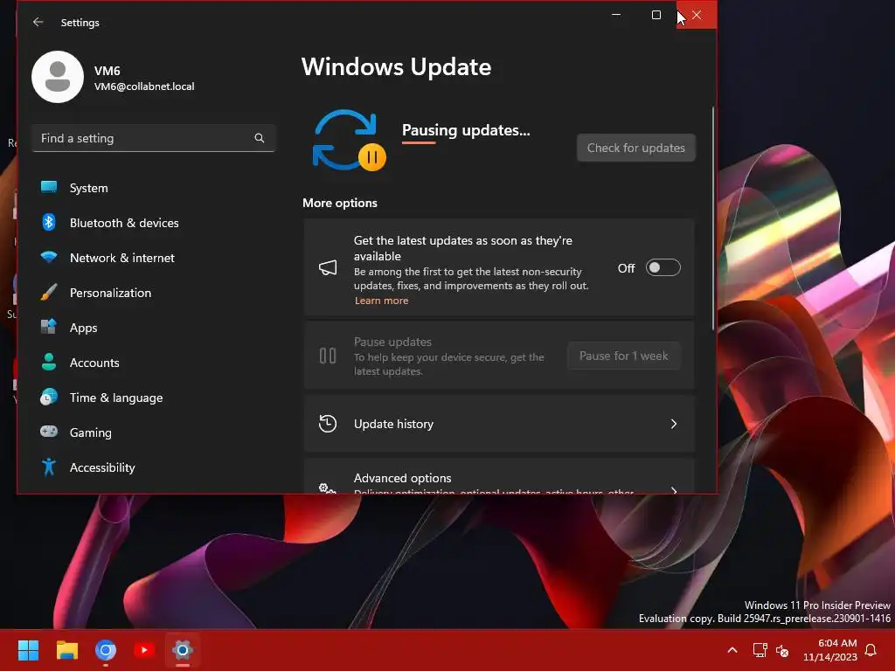Click the System monitor icon in sidebar
Screen dimensions: 895x671
pos(49,187)
